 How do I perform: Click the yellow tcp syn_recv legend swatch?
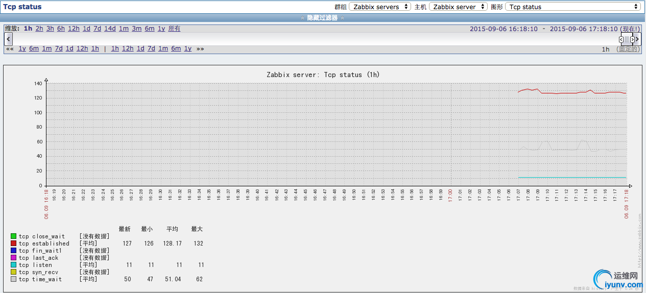coord(14,272)
